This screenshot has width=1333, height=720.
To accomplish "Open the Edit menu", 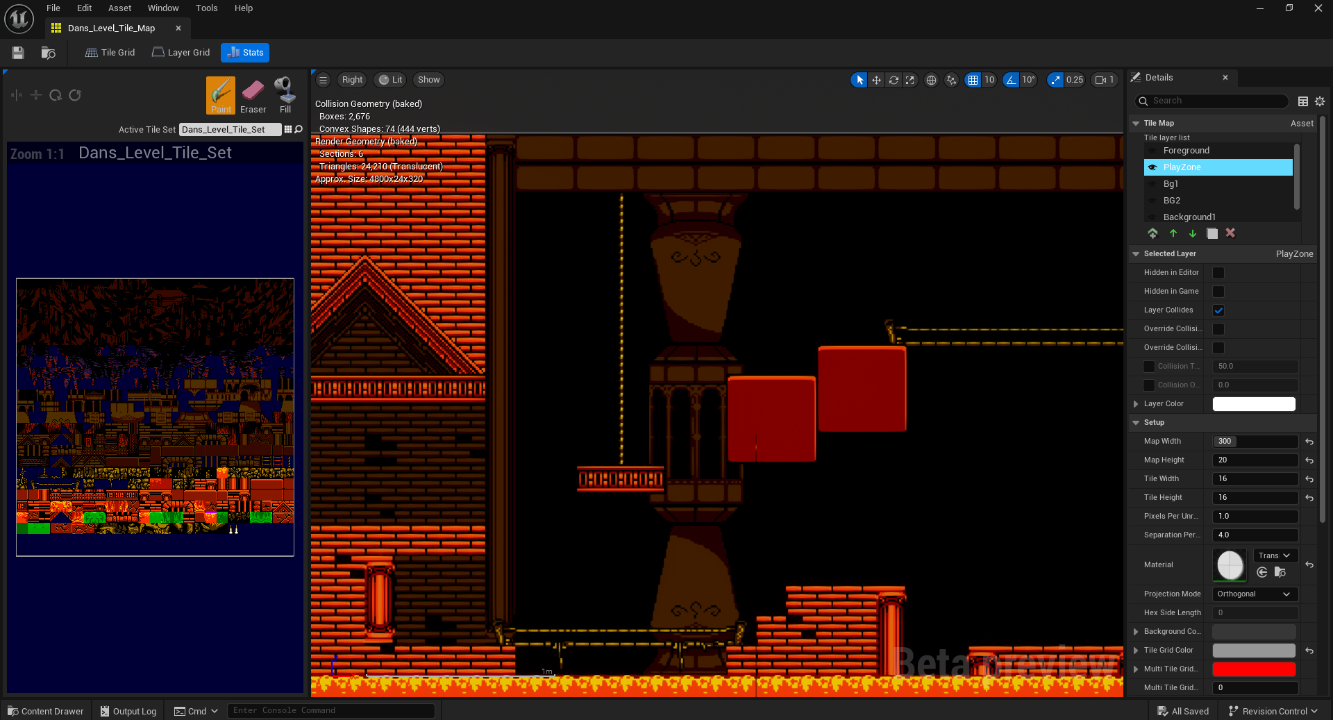I will (x=85, y=8).
